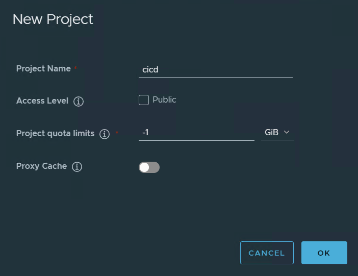This screenshot has width=358, height=276.
Task: Click the quota limit field showing -1
Action: coord(196,133)
